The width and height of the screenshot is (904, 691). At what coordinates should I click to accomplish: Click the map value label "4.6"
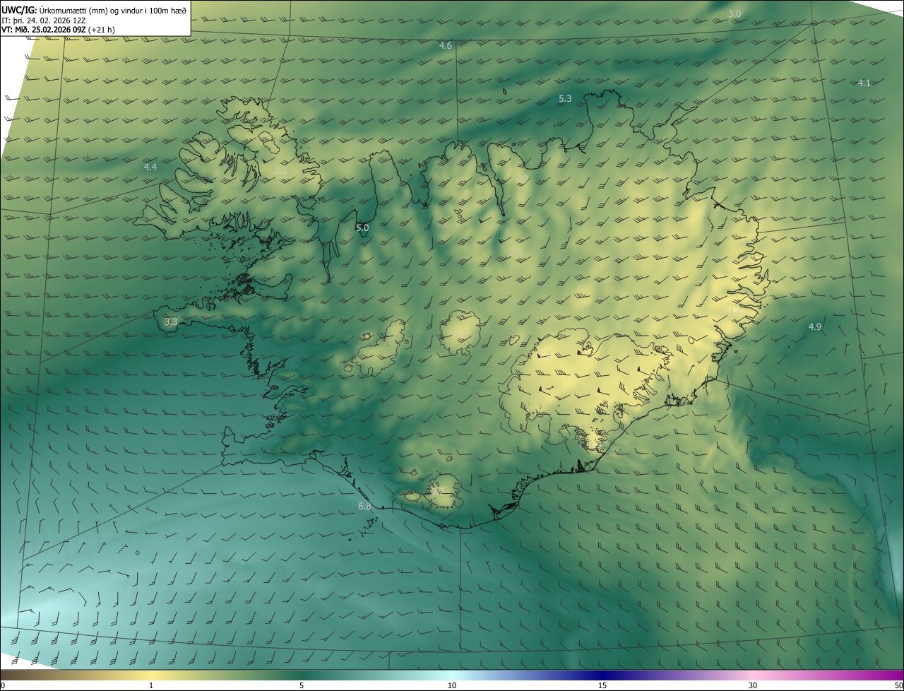click(445, 45)
